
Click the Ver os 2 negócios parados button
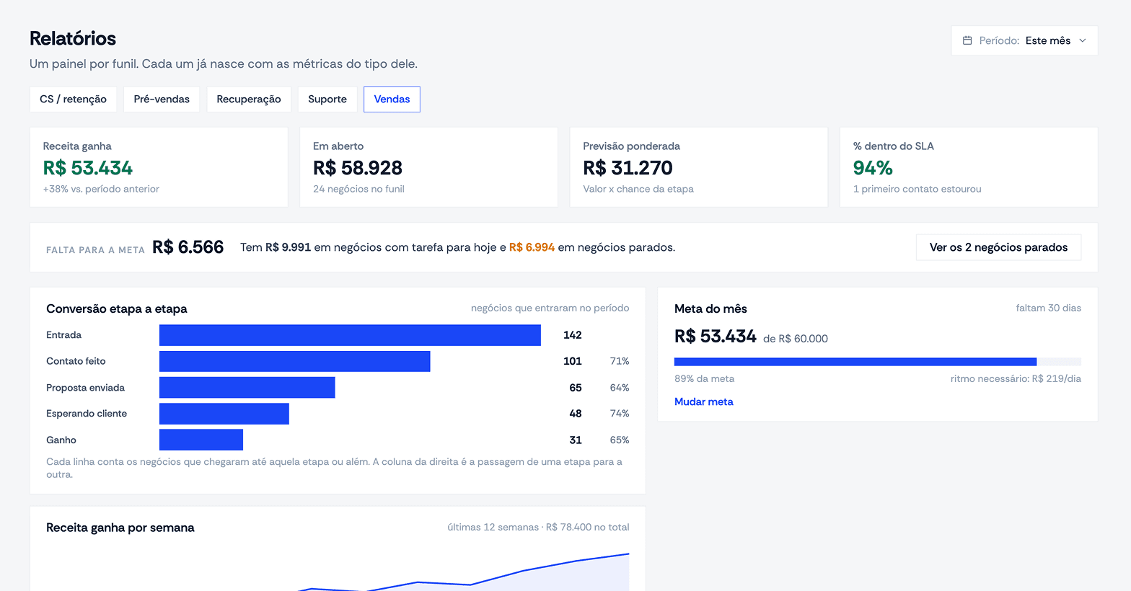point(998,247)
